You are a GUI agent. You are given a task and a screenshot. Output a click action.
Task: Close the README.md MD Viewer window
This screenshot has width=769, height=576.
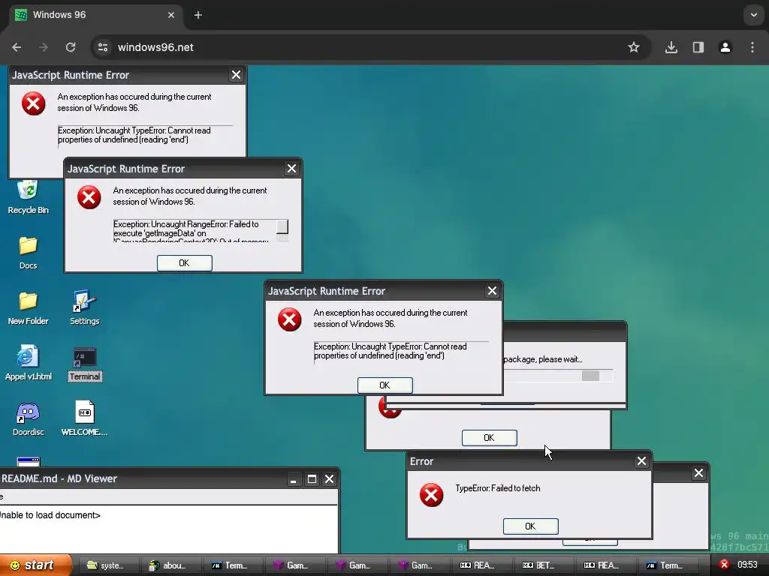click(x=329, y=479)
